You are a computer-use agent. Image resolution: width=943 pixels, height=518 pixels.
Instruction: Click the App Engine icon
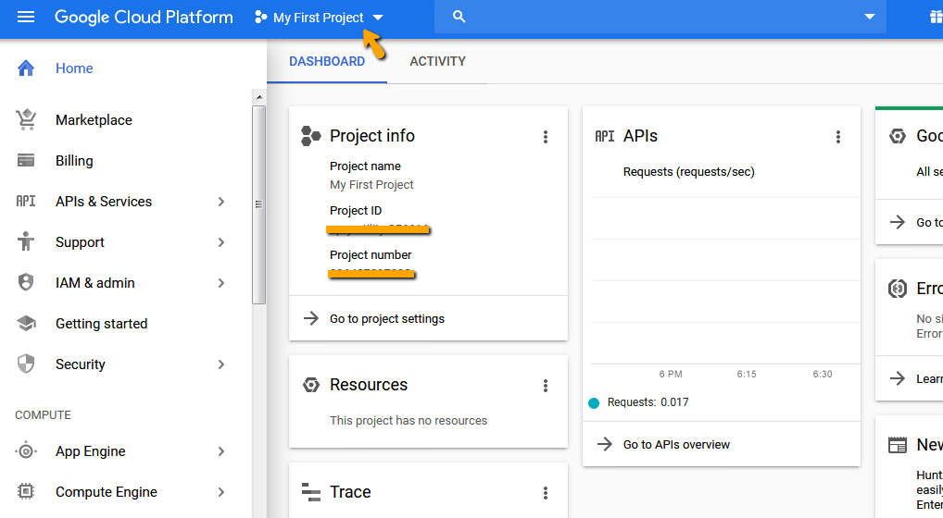26,450
